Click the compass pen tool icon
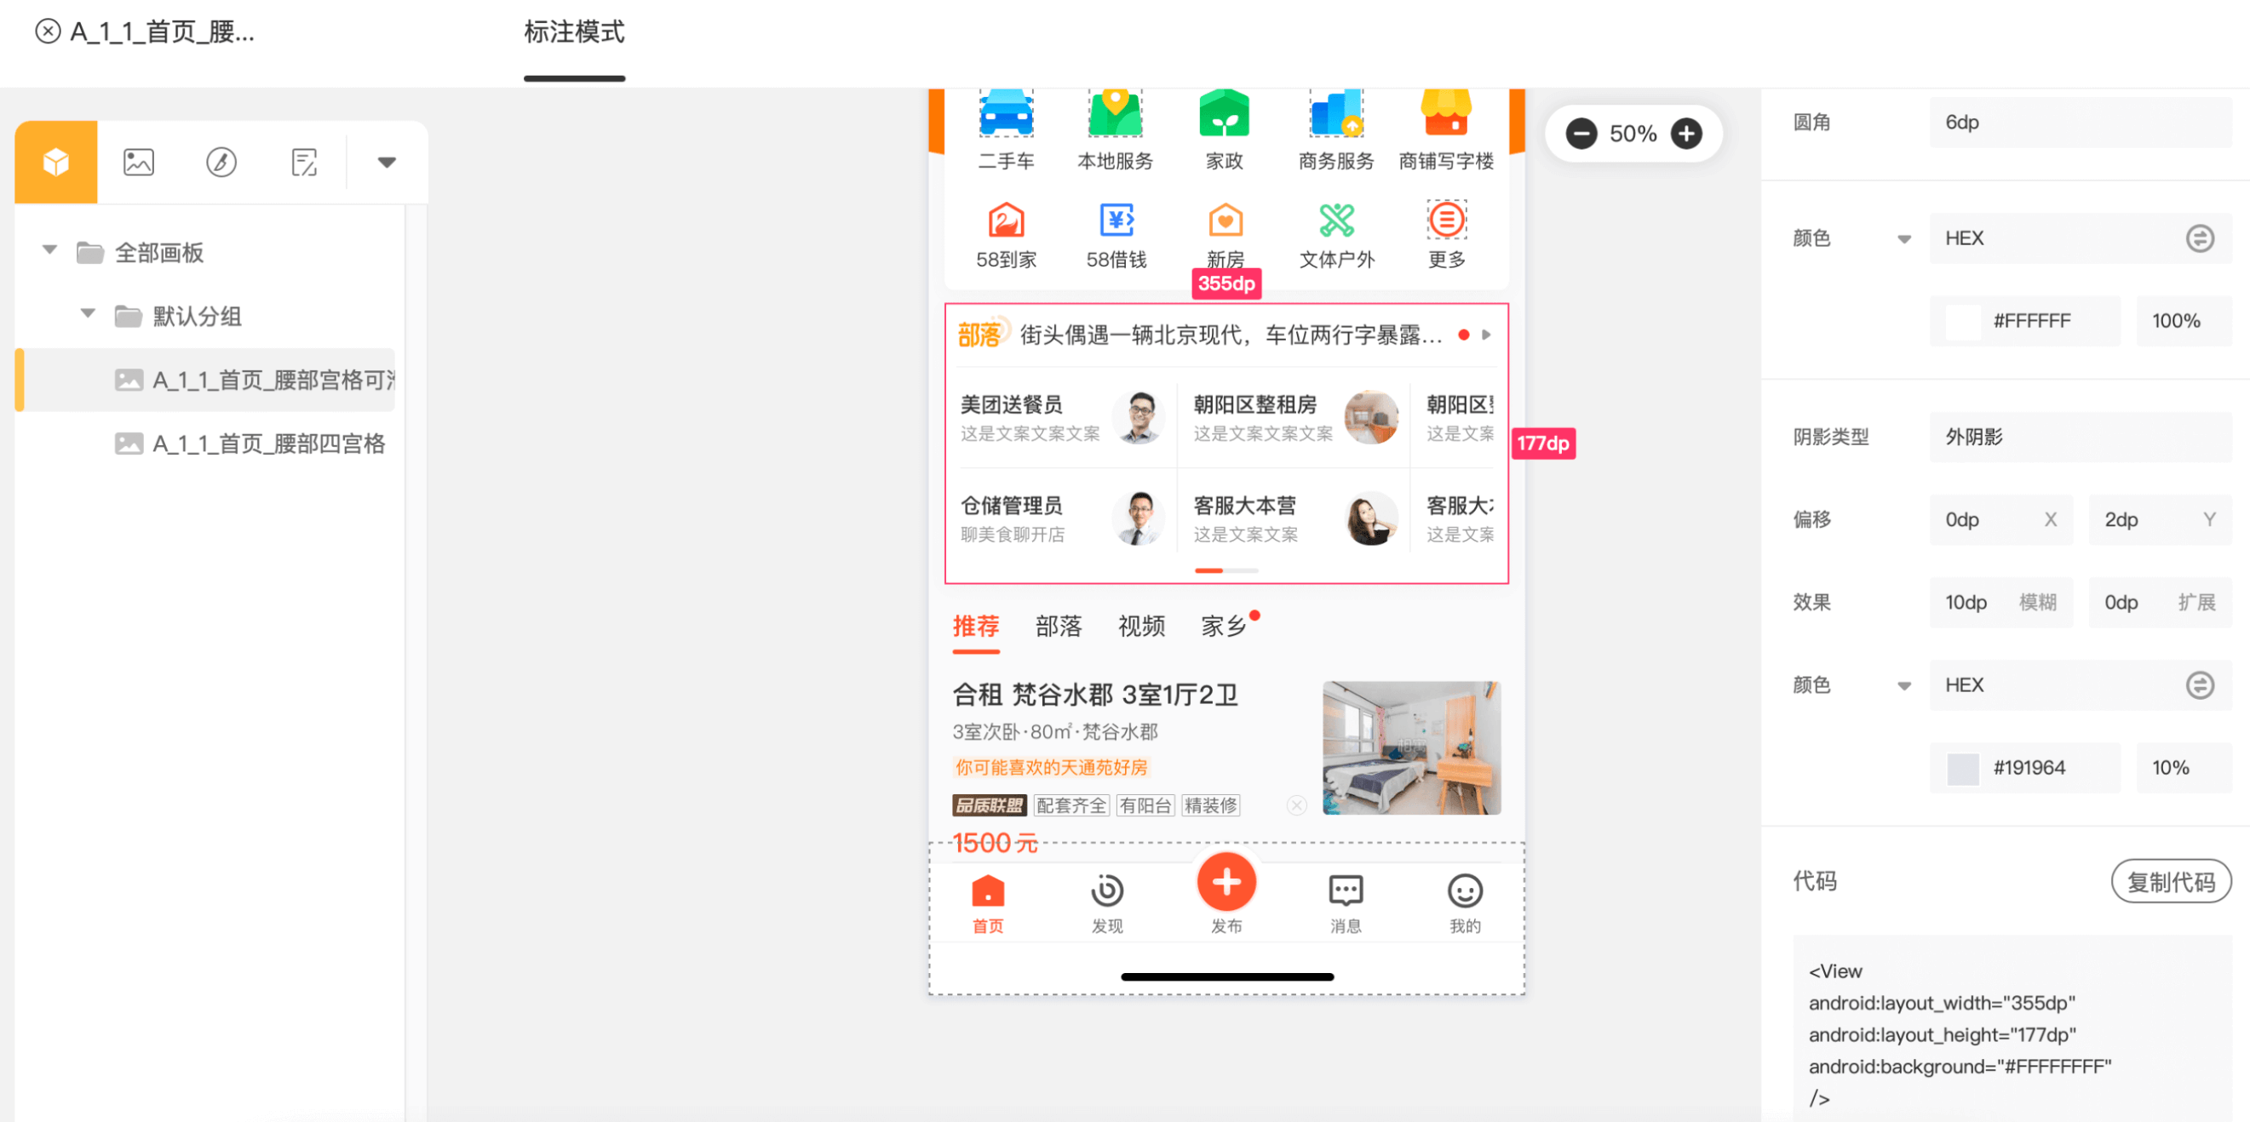This screenshot has width=2250, height=1122. [x=221, y=163]
